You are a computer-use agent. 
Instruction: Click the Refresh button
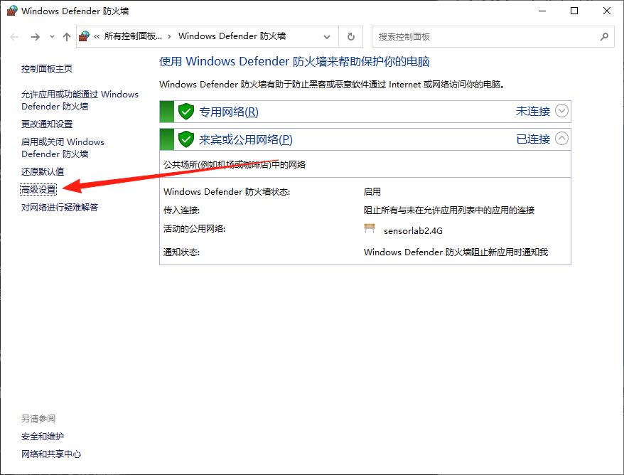point(350,37)
